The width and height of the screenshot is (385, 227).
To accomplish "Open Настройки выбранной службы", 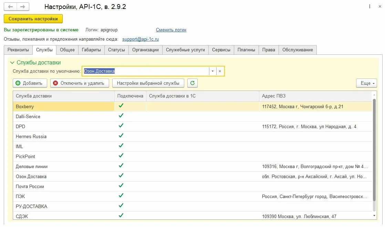I will coord(148,83).
